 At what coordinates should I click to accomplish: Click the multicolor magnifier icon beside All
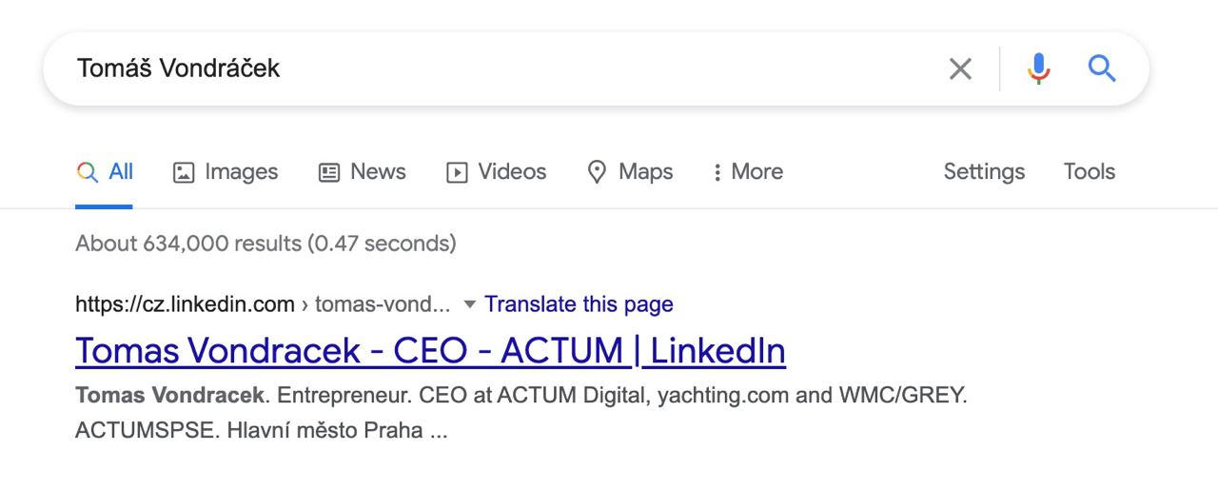click(x=88, y=172)
